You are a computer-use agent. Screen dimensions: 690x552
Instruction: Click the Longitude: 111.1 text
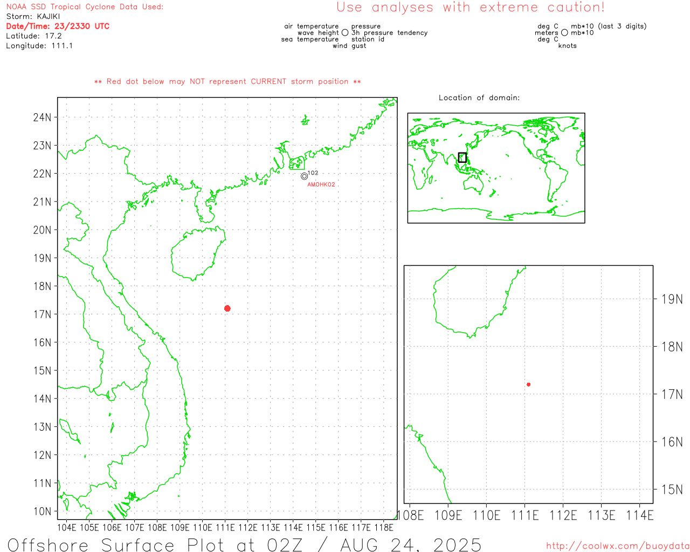(39, 46)
